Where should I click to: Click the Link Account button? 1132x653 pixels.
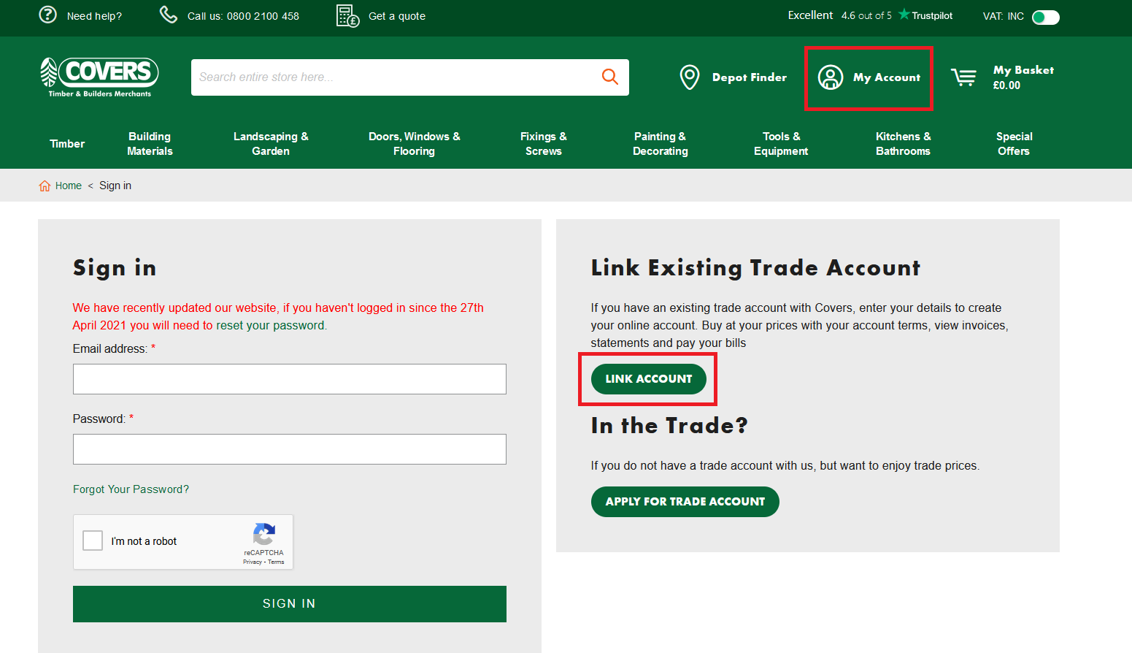coord(648,379)
